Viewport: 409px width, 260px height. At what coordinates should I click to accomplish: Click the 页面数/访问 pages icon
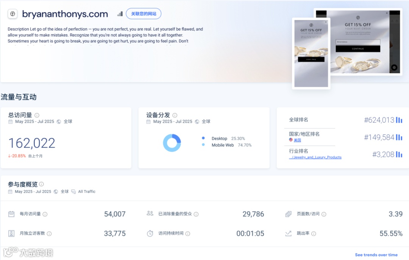click(x=288, y=214)
